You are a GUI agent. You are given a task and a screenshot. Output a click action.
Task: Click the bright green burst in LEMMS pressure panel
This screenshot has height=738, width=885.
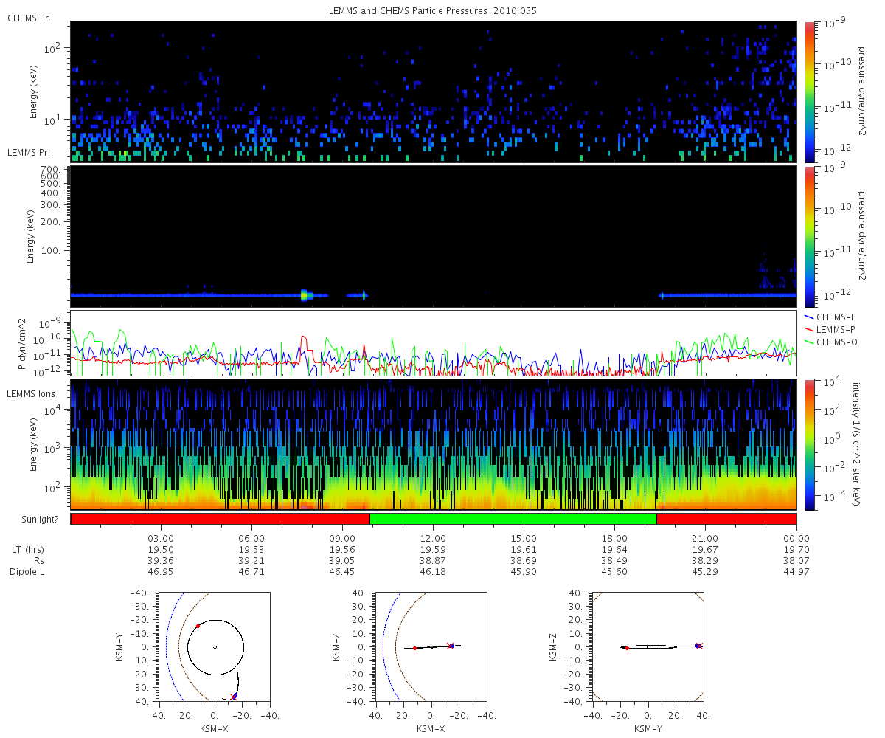coord(305,295)
